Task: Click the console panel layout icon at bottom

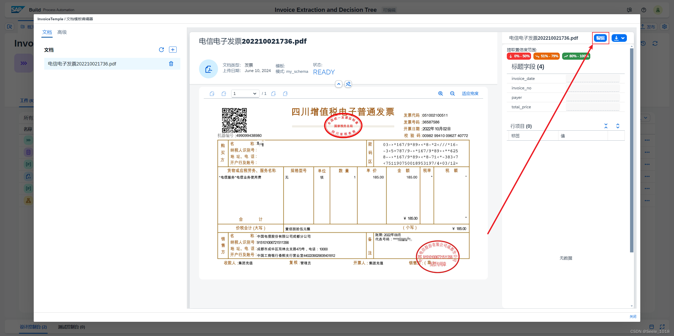Action: tap(652, 327)
